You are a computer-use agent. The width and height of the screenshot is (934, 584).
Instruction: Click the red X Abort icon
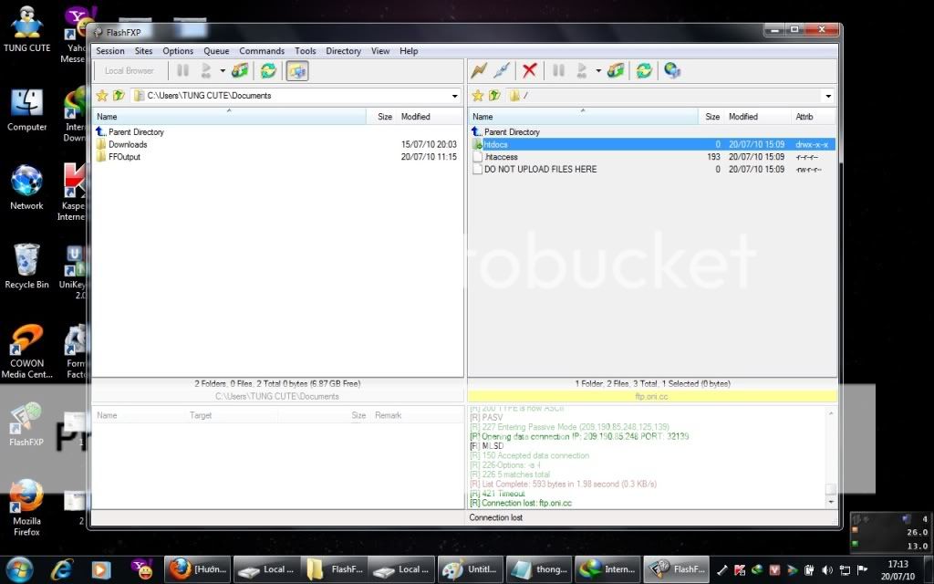[529, 70]
